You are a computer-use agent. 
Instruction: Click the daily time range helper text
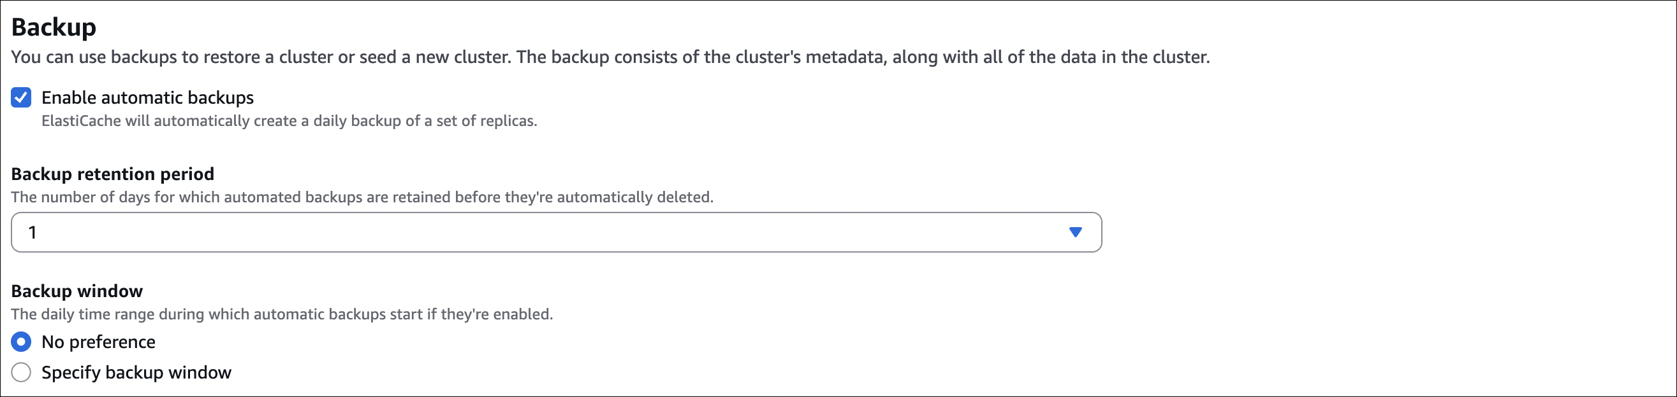click(282, 314)
